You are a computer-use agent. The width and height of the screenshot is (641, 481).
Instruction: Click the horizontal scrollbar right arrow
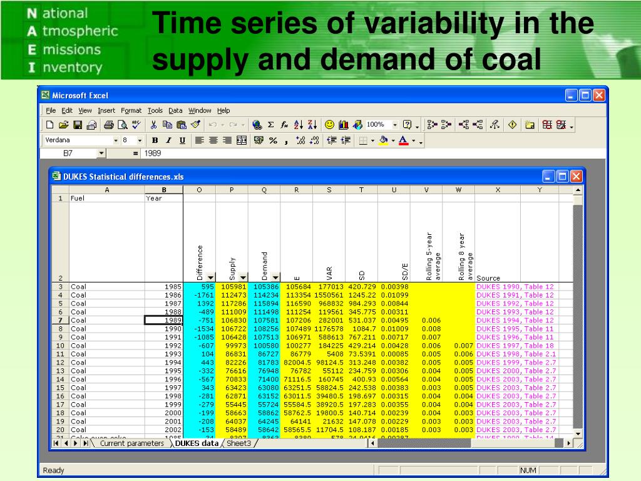568,443
